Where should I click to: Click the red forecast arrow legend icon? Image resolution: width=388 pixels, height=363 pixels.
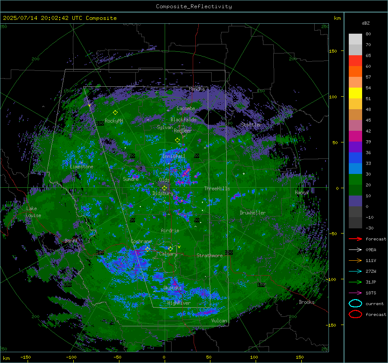coord(355,239)
